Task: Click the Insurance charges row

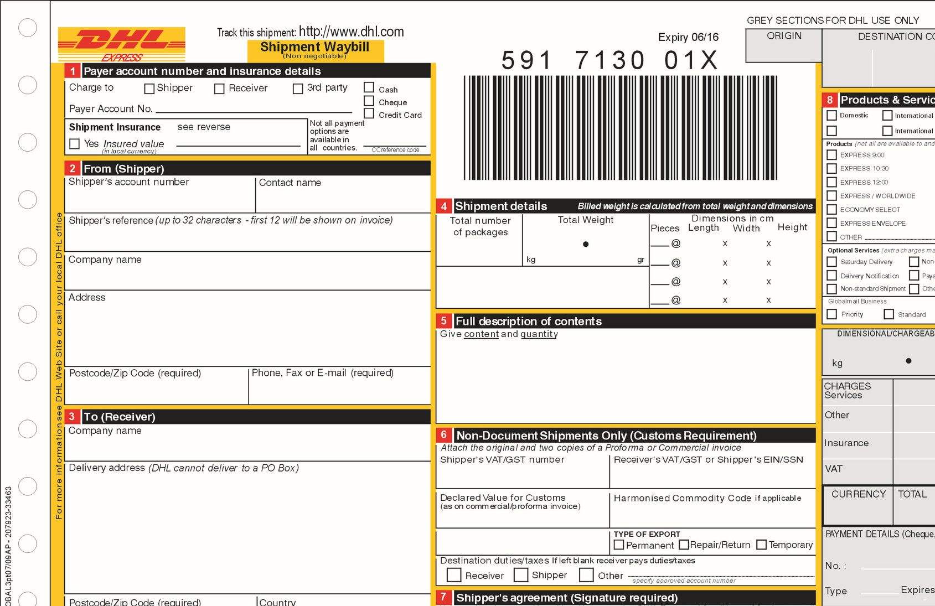Action: (879, 443)
